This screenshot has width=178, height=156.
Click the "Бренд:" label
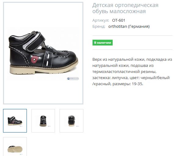99,27
